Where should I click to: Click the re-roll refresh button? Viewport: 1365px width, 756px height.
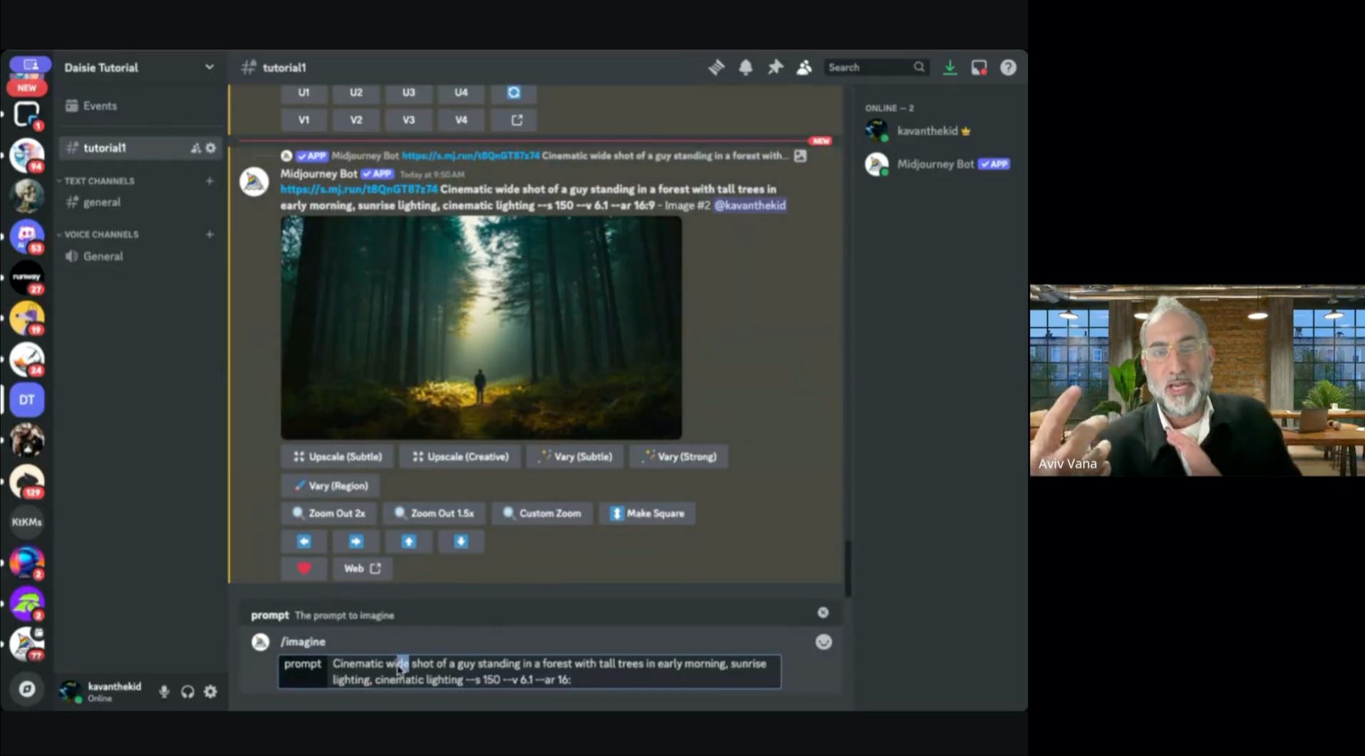click(514, 92)
